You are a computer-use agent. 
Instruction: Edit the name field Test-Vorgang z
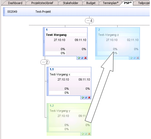119,35
